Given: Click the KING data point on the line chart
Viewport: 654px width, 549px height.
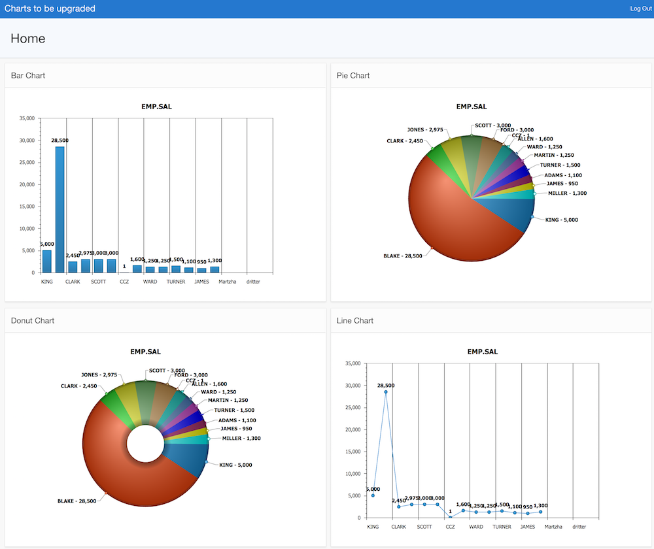Looking at the screenshot, I should coord(373,495).
